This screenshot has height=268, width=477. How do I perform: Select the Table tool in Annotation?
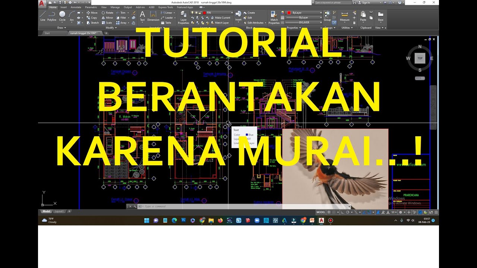click(x=166, y=23)
